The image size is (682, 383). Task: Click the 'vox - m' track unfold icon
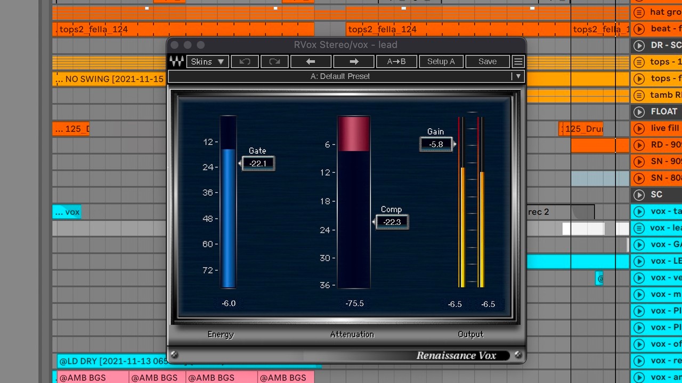point(639,294)
